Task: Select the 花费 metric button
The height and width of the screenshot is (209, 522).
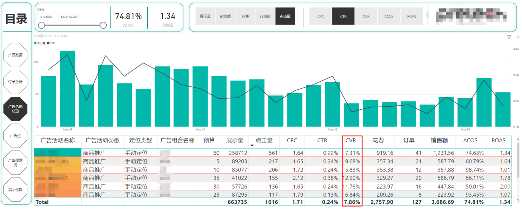Action: pyautogui.click(x=245, y=16)
